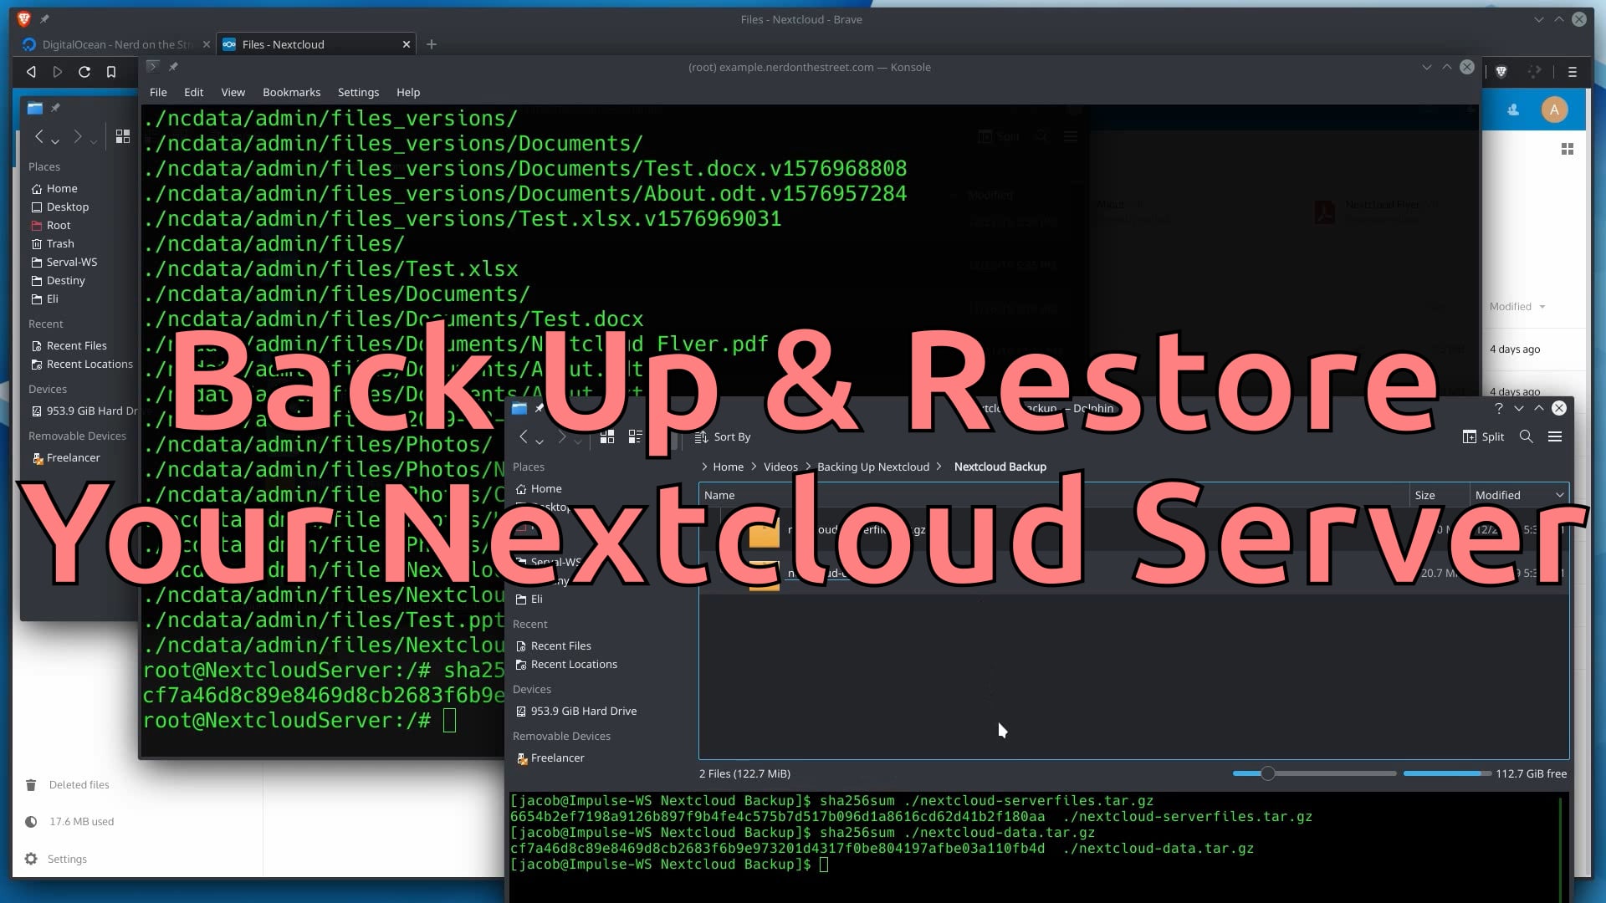1606x903 pixels.
Task: Switch to the DigitalOcean tab
Action: click(x=116, y=44)
